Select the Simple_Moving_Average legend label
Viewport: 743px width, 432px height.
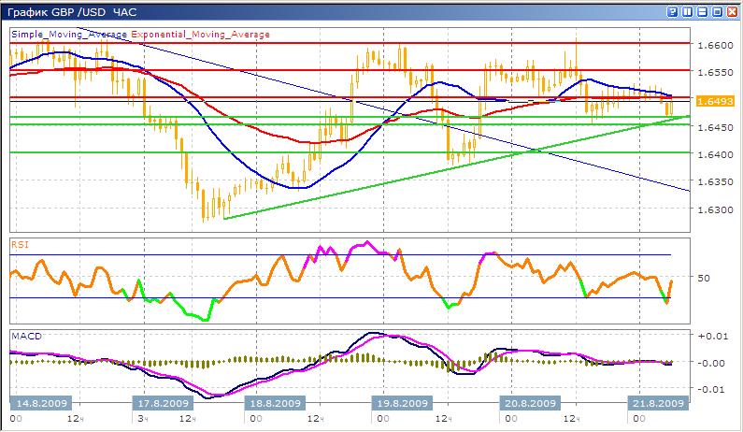click(x=69, y=34)
